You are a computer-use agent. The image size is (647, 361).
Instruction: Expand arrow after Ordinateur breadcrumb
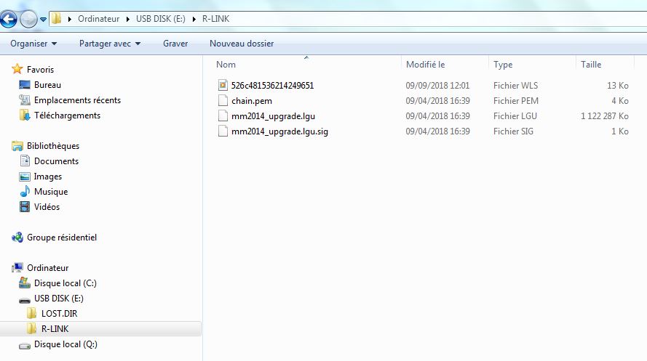(x=127, y=19)
